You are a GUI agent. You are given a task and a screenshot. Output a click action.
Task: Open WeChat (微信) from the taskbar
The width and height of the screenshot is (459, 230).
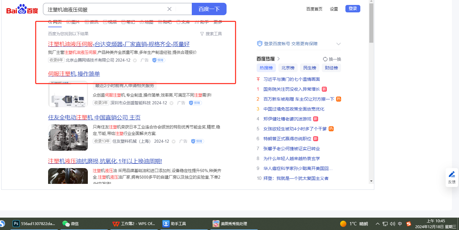click(x=66, y=223)
